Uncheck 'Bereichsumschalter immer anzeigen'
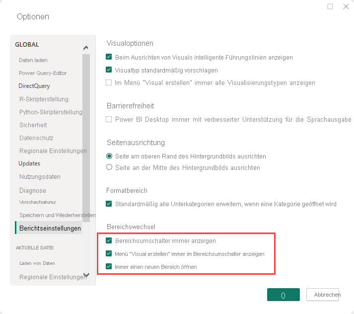 pos(109,240)
